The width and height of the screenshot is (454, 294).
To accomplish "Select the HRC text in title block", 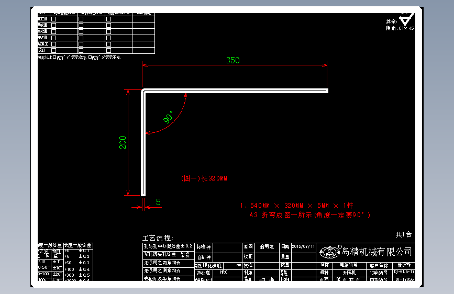I will coord(224,273).
